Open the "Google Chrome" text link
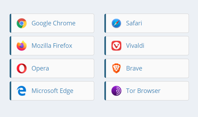198x117 pixels. point(54,23)
